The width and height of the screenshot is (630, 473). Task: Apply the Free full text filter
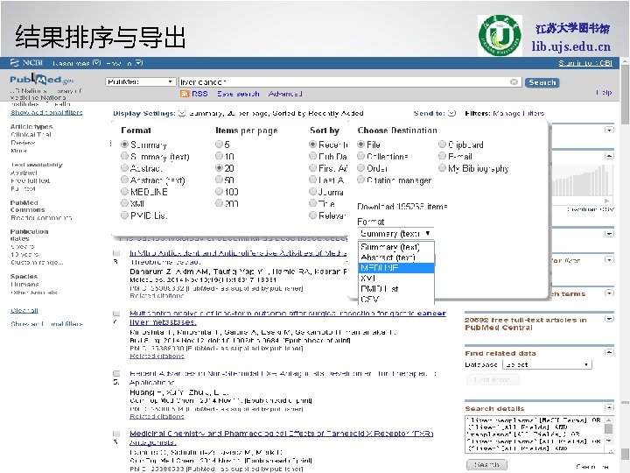[30, 180]
